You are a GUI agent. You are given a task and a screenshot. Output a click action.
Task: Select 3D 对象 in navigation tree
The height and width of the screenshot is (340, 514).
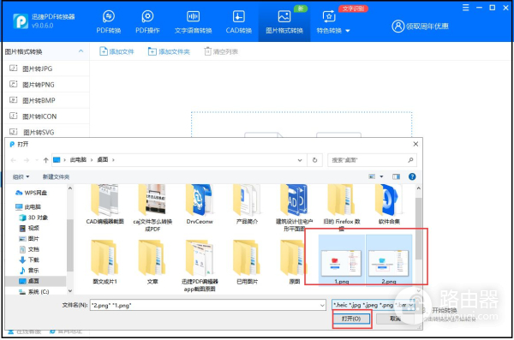[33, 218]
